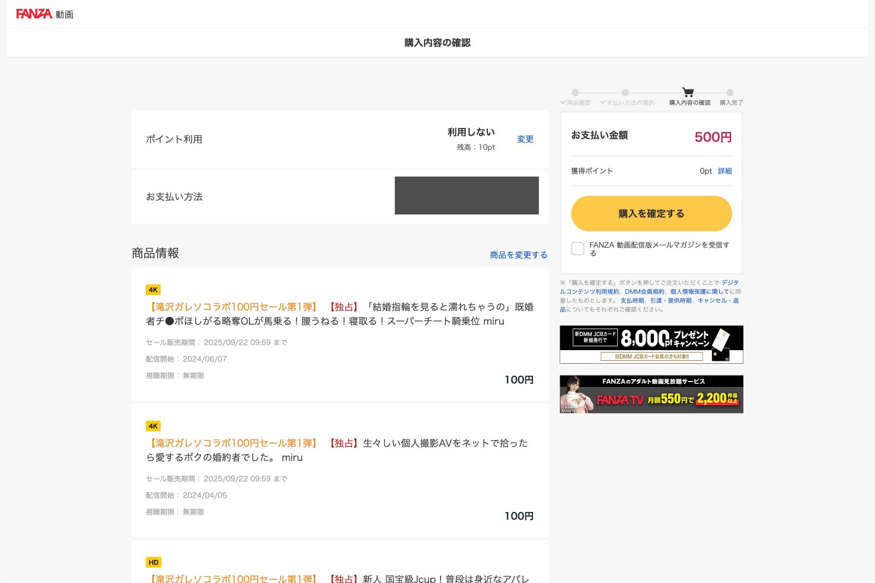Enable FANZA mail magazine checkbox

tap(578, 249)
